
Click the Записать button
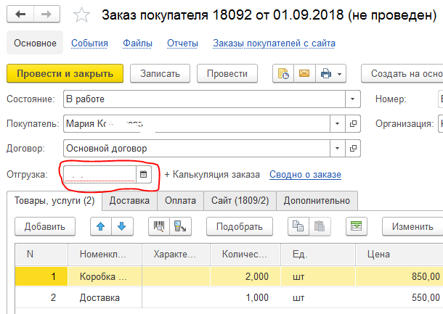point(160,73)
